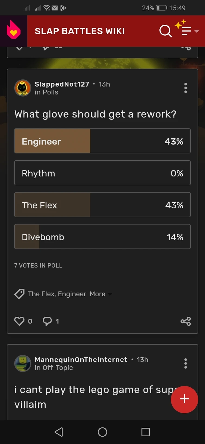Open comments on the poll post
205x444 pixels.
point(47,321)
